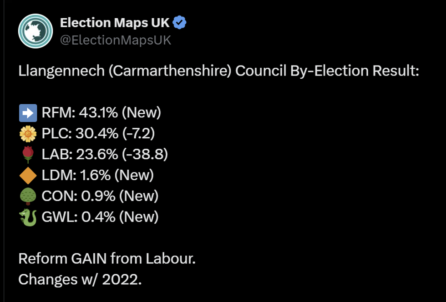
Task: Click the PLC 30.4% result text
Action: 77,133
